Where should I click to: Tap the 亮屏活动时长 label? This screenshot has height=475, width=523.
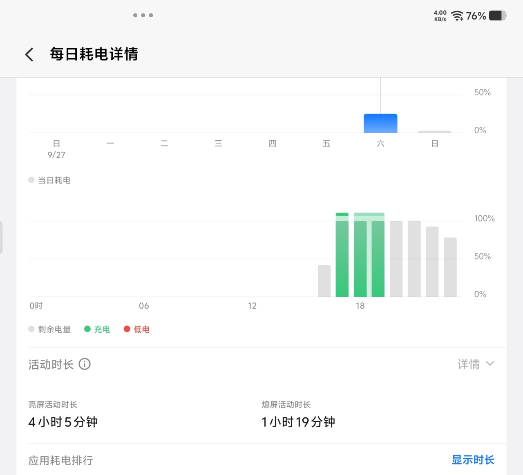coord(53,405)
